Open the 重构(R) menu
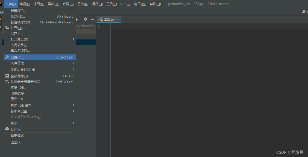 click(83, 4)
